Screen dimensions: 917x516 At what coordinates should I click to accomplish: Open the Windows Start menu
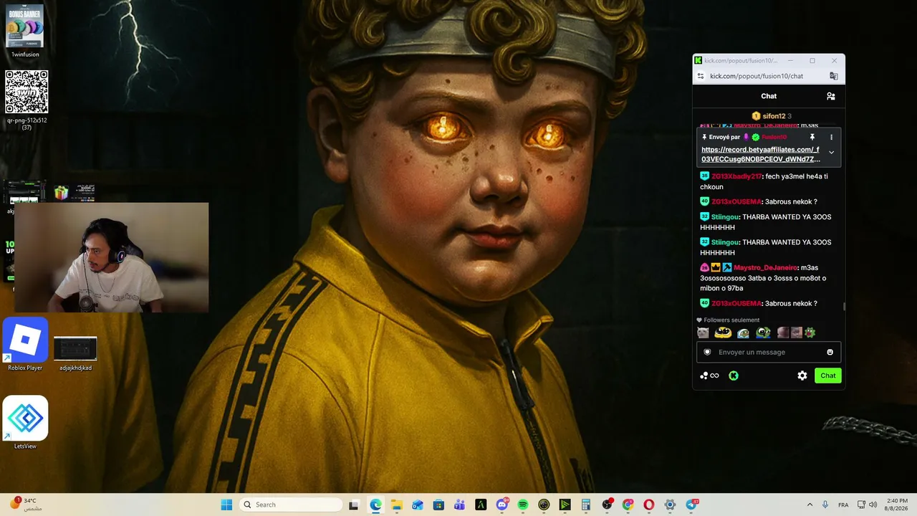pos(226,505)
